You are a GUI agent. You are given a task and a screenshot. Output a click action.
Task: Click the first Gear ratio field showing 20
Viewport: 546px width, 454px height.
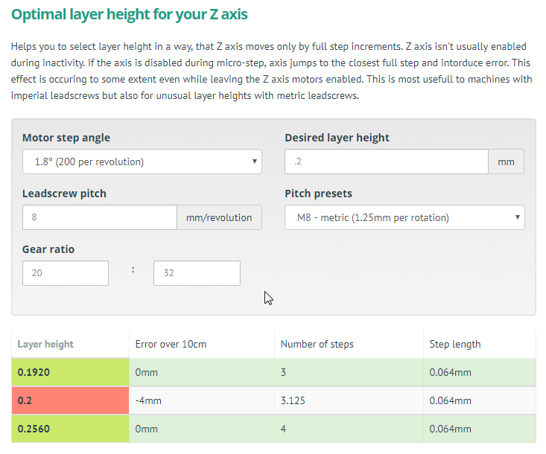[66, 273]
